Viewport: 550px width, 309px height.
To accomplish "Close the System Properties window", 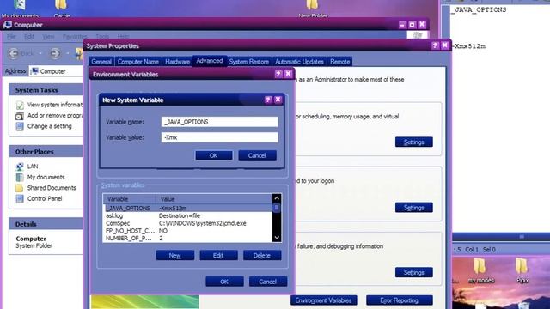I will point(445,45).
